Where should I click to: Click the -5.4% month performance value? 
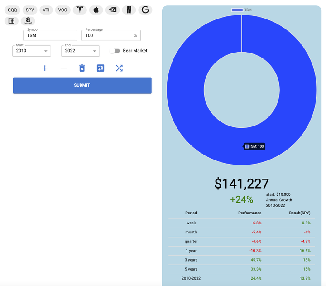256,232
